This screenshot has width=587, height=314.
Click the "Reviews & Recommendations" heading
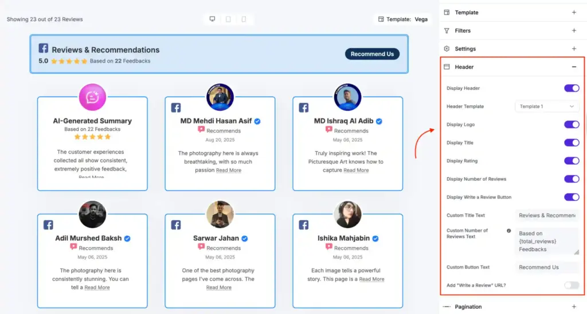105,50
